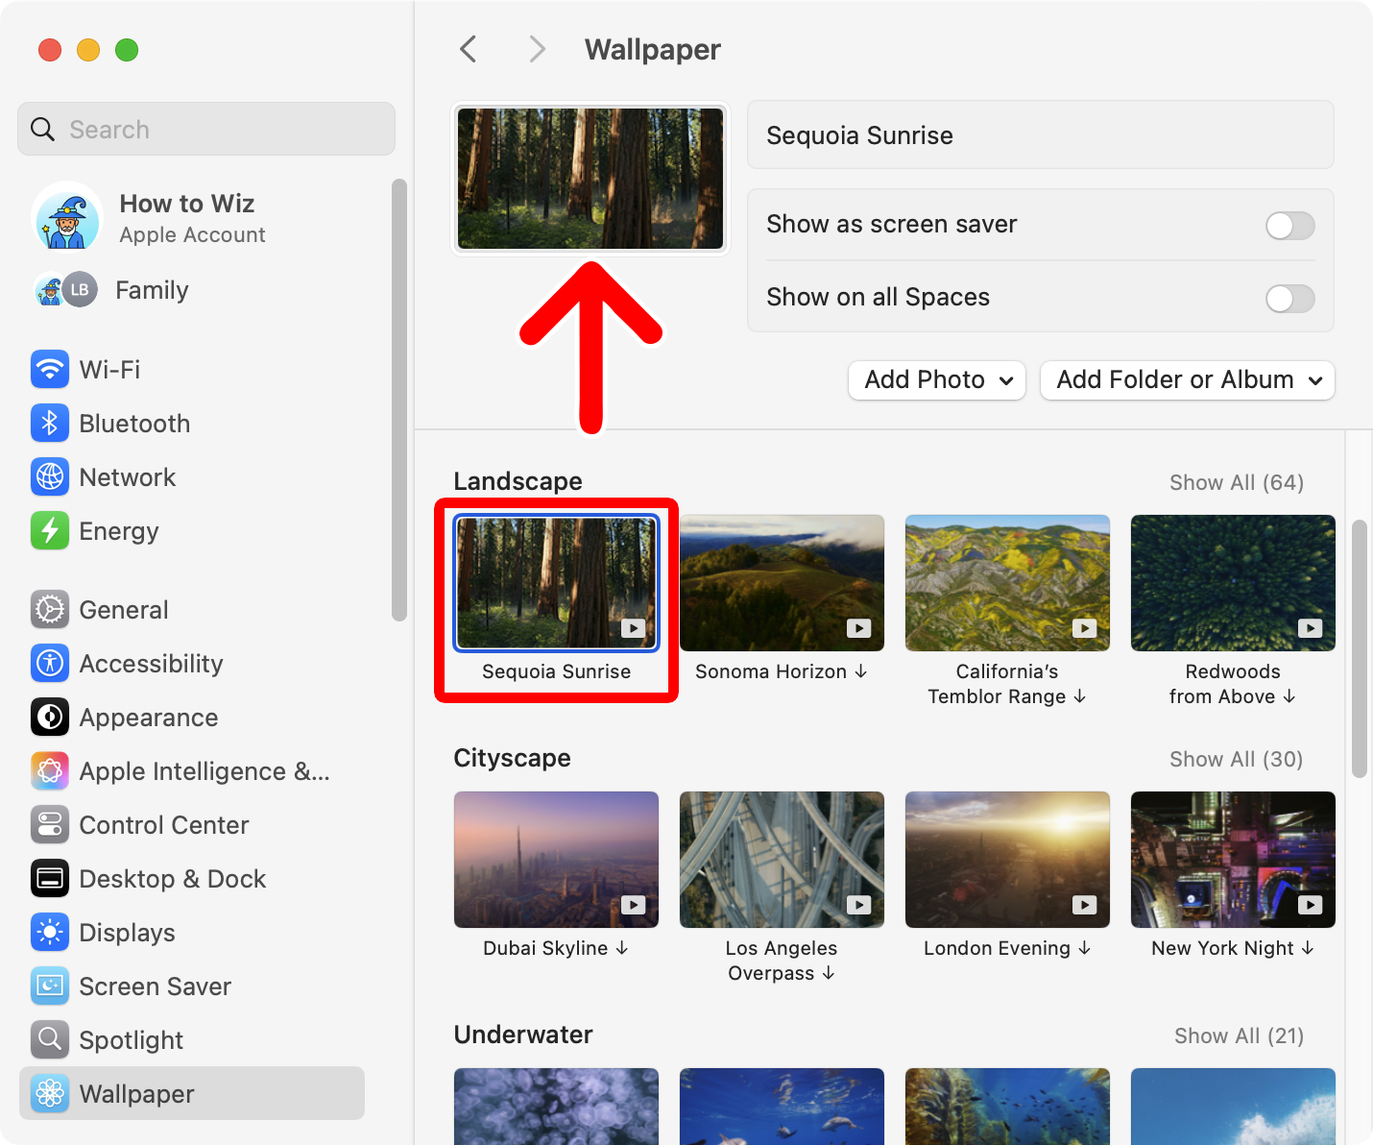Click the Search field in sidebar
The height and width of the screenshot is (1145, 1373).
pyautogui.click(x=205, y=129)
